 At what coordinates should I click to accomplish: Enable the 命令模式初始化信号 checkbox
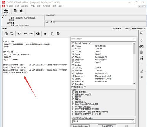pyautogui.click(x=73, y=107)
